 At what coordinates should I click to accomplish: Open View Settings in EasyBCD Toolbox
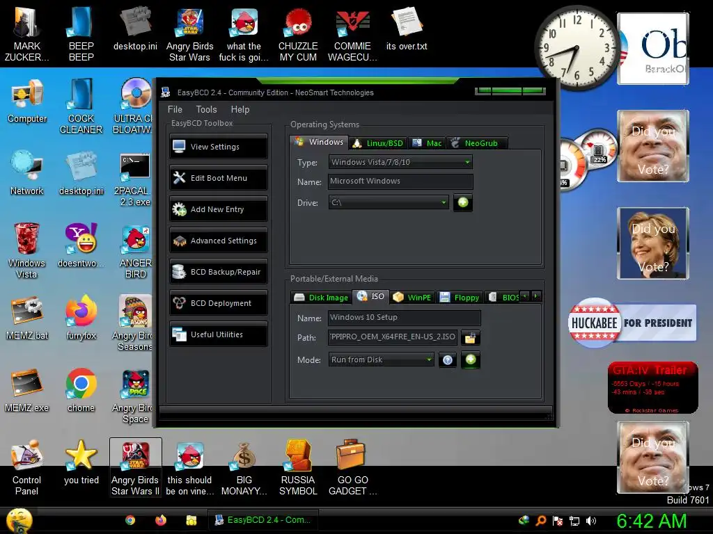pos(218,146)
